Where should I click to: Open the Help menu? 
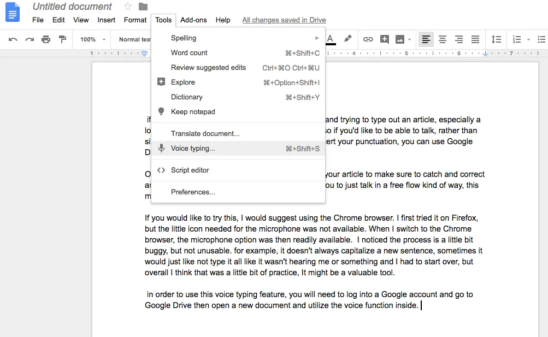click(222, 20)
